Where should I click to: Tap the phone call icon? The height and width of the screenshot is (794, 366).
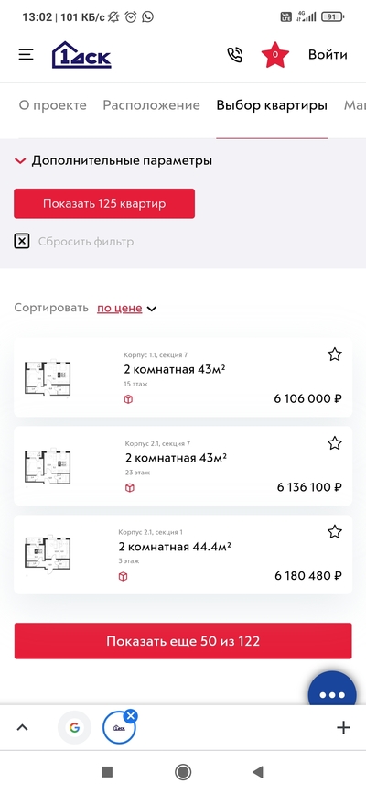235,55
